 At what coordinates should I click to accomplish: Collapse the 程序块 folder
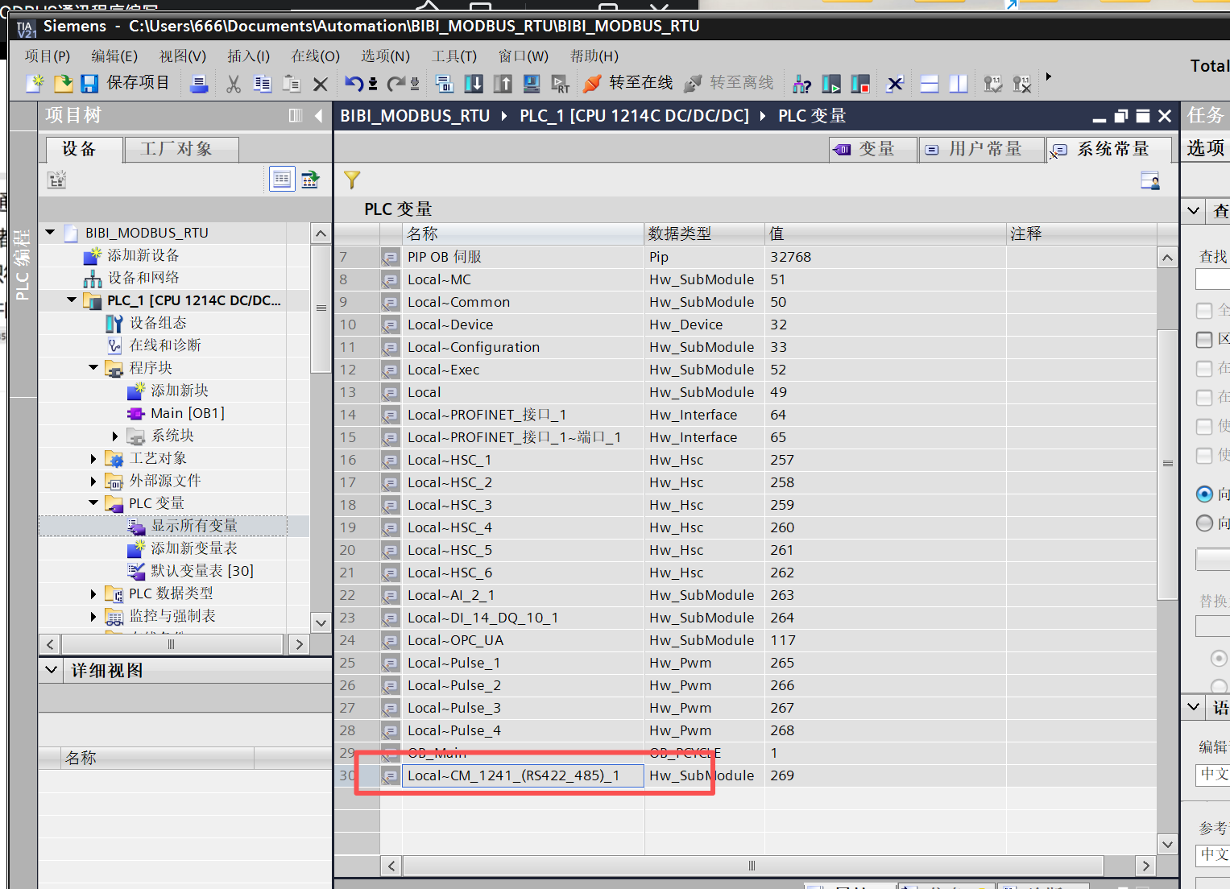(93, 367)
